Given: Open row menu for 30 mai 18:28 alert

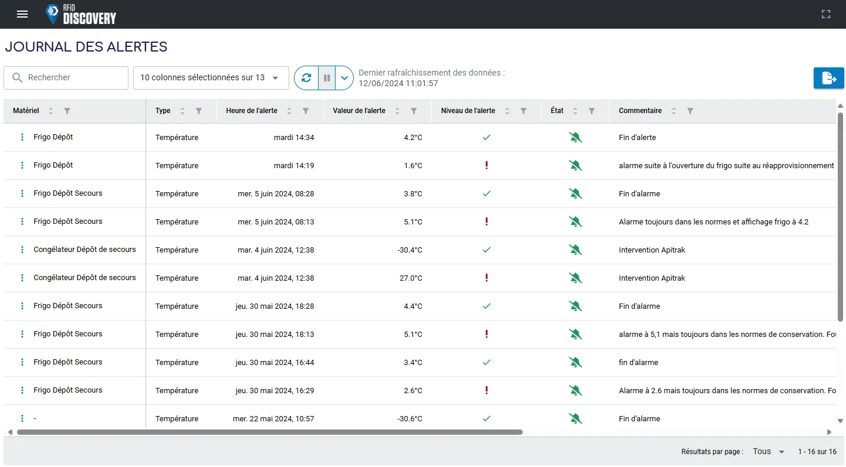Looking at the screenshot, I should pos(22,306).
